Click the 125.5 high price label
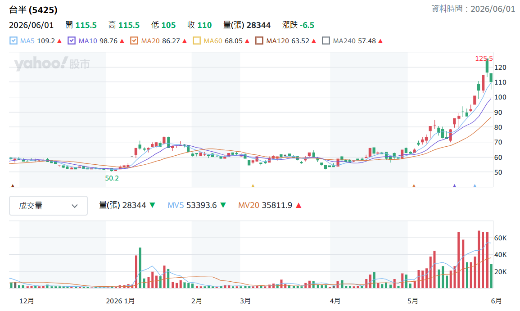 click(484, 59)
